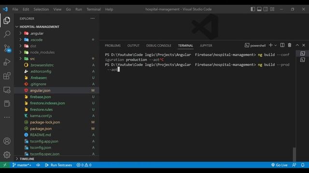
Task: Open terminal launch profile dropdown arrow
Action: click(x=276, y=45)
